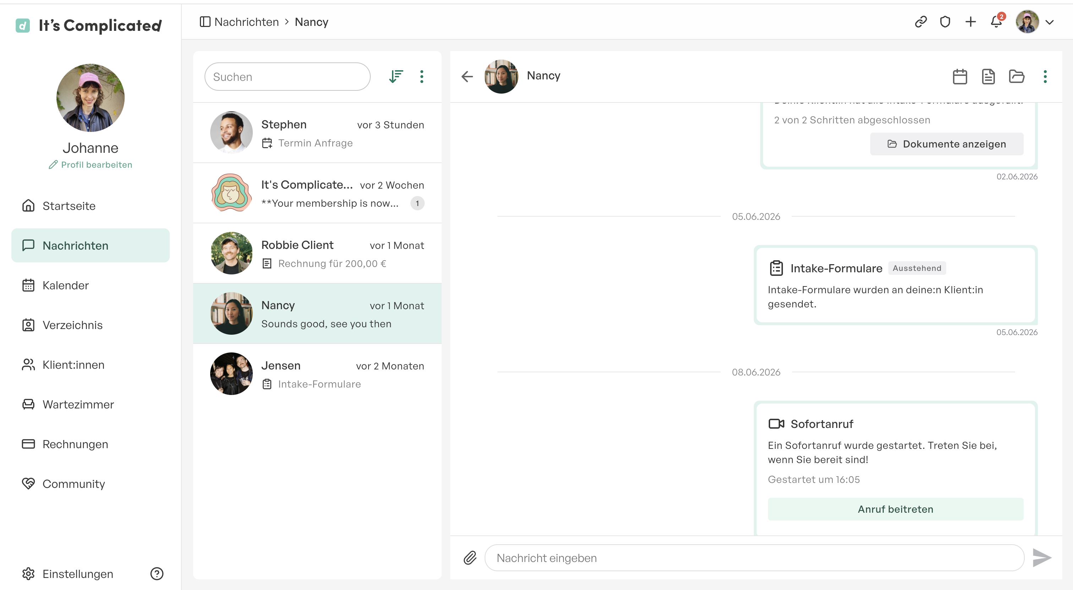
Task: Click the Sofortanruf video camera icon
Action: 777,424
